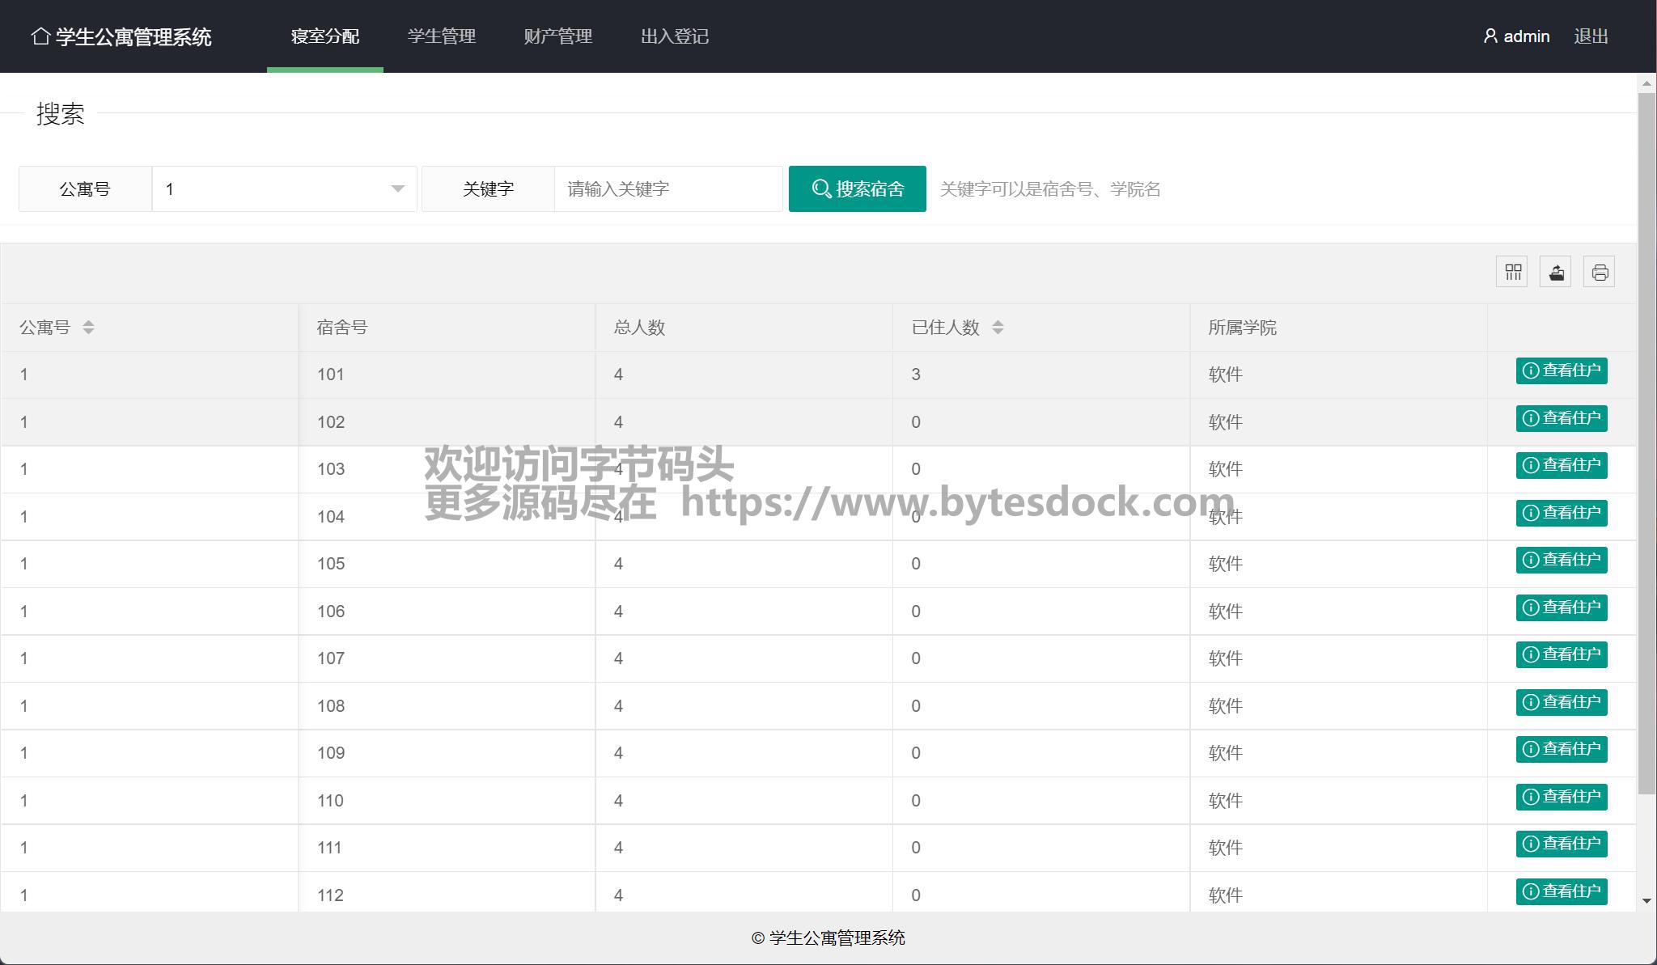Select the 寝室分配 tab
Screen dimensions: 1657x965
coord(324,36)
